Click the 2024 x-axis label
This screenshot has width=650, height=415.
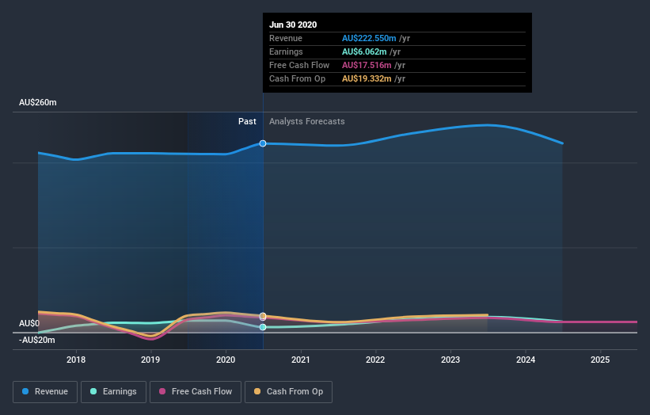(526, 360)
